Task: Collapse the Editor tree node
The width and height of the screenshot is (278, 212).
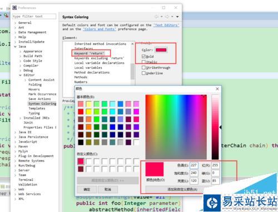Action: click(21, 75)
